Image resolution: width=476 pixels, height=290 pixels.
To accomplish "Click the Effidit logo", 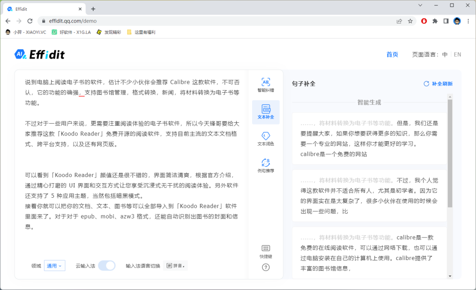I will [x=40, y=54].
